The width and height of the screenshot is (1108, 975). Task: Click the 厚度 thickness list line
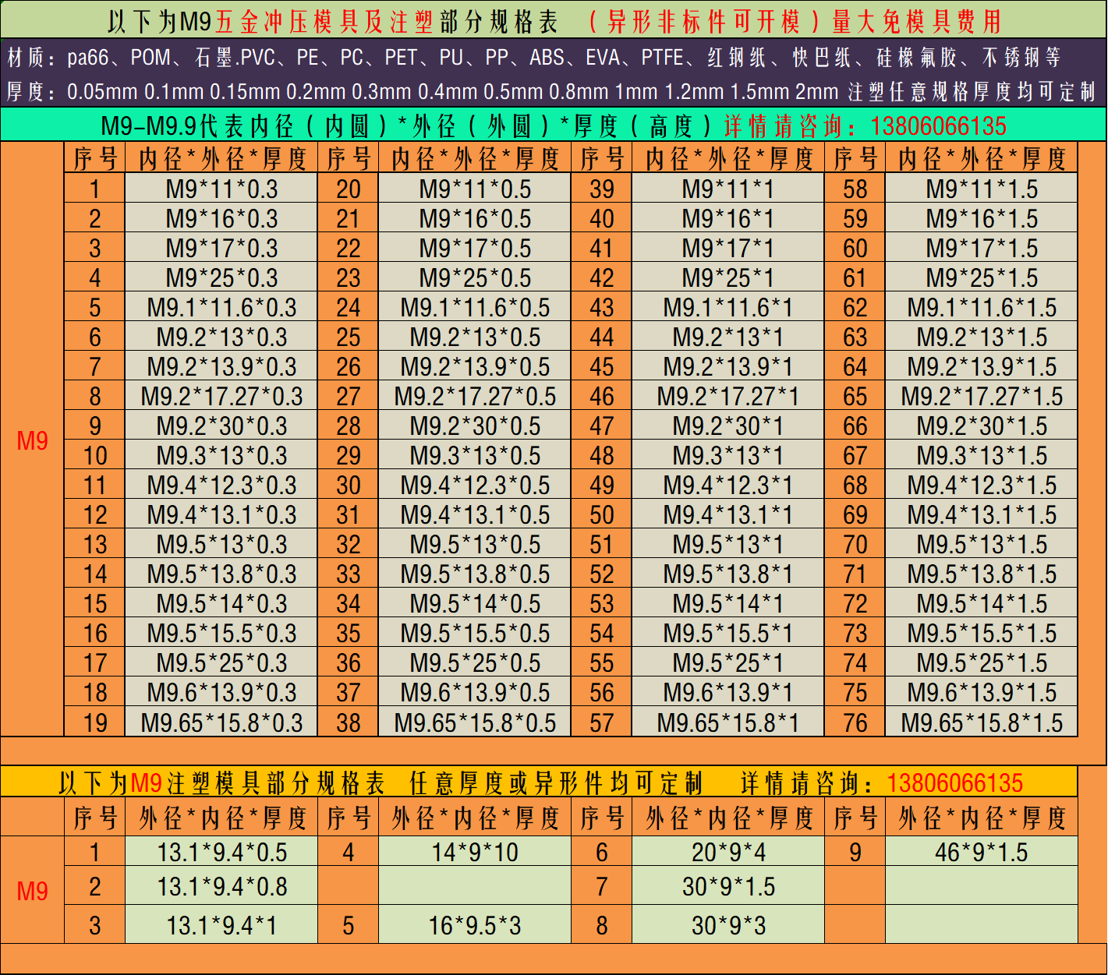550,92
